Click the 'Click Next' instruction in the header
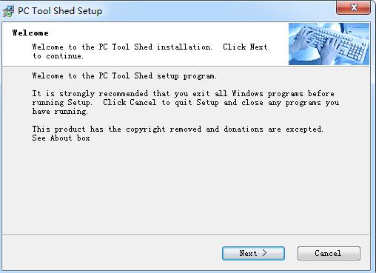The height and width of the screenshot is (273, 376). [245, 47]
